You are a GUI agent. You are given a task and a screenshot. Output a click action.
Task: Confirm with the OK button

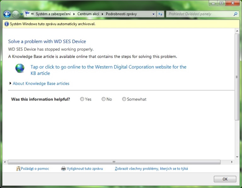[225, 179]
